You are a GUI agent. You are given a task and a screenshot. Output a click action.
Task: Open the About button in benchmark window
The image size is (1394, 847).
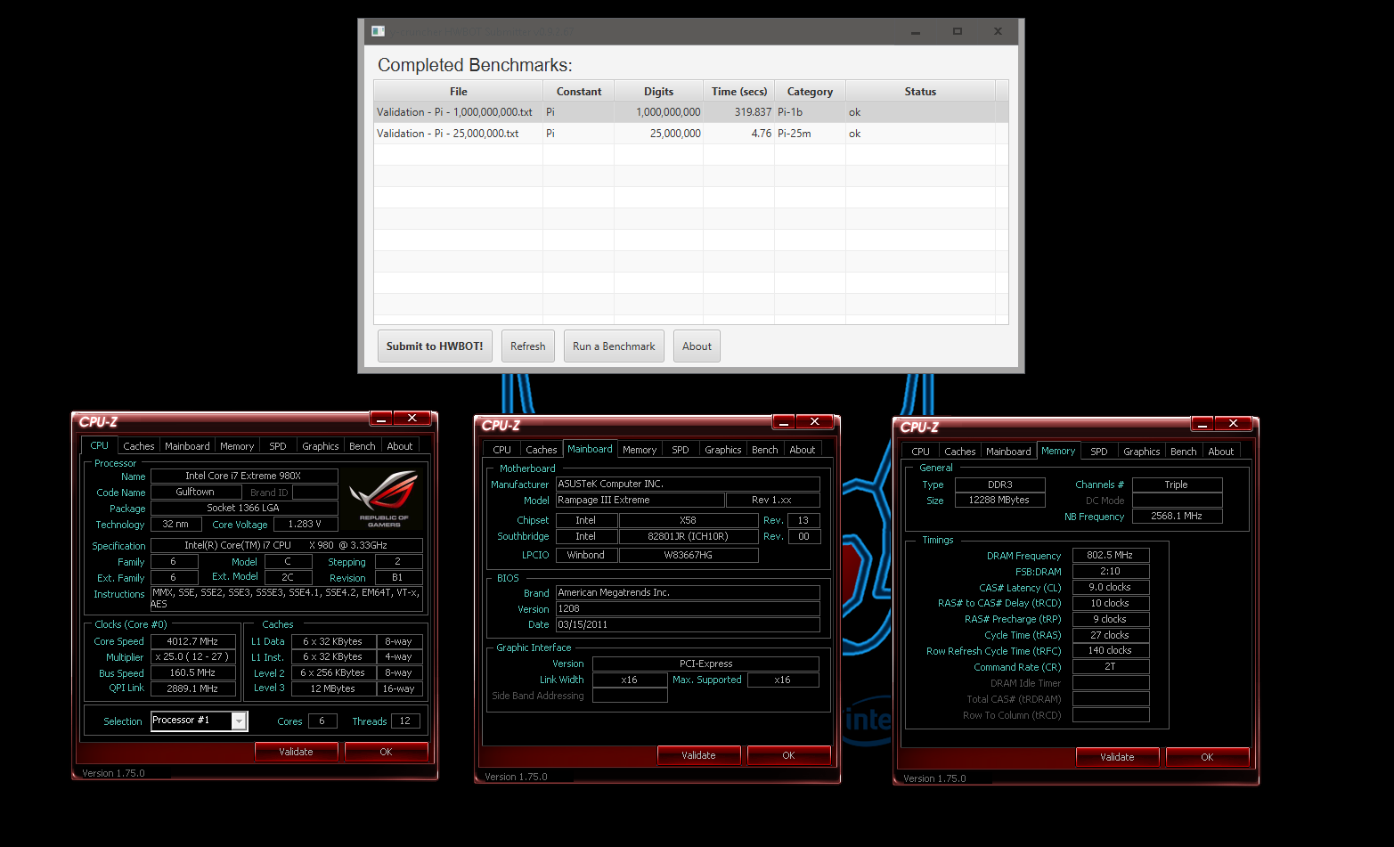point(697,346)
